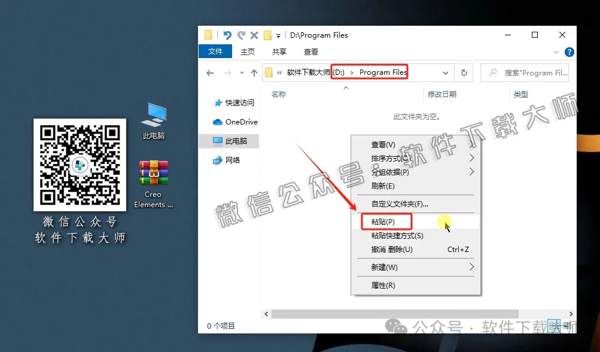
Task: Click the Undo icon in title bar
Action: coord(227,35)
